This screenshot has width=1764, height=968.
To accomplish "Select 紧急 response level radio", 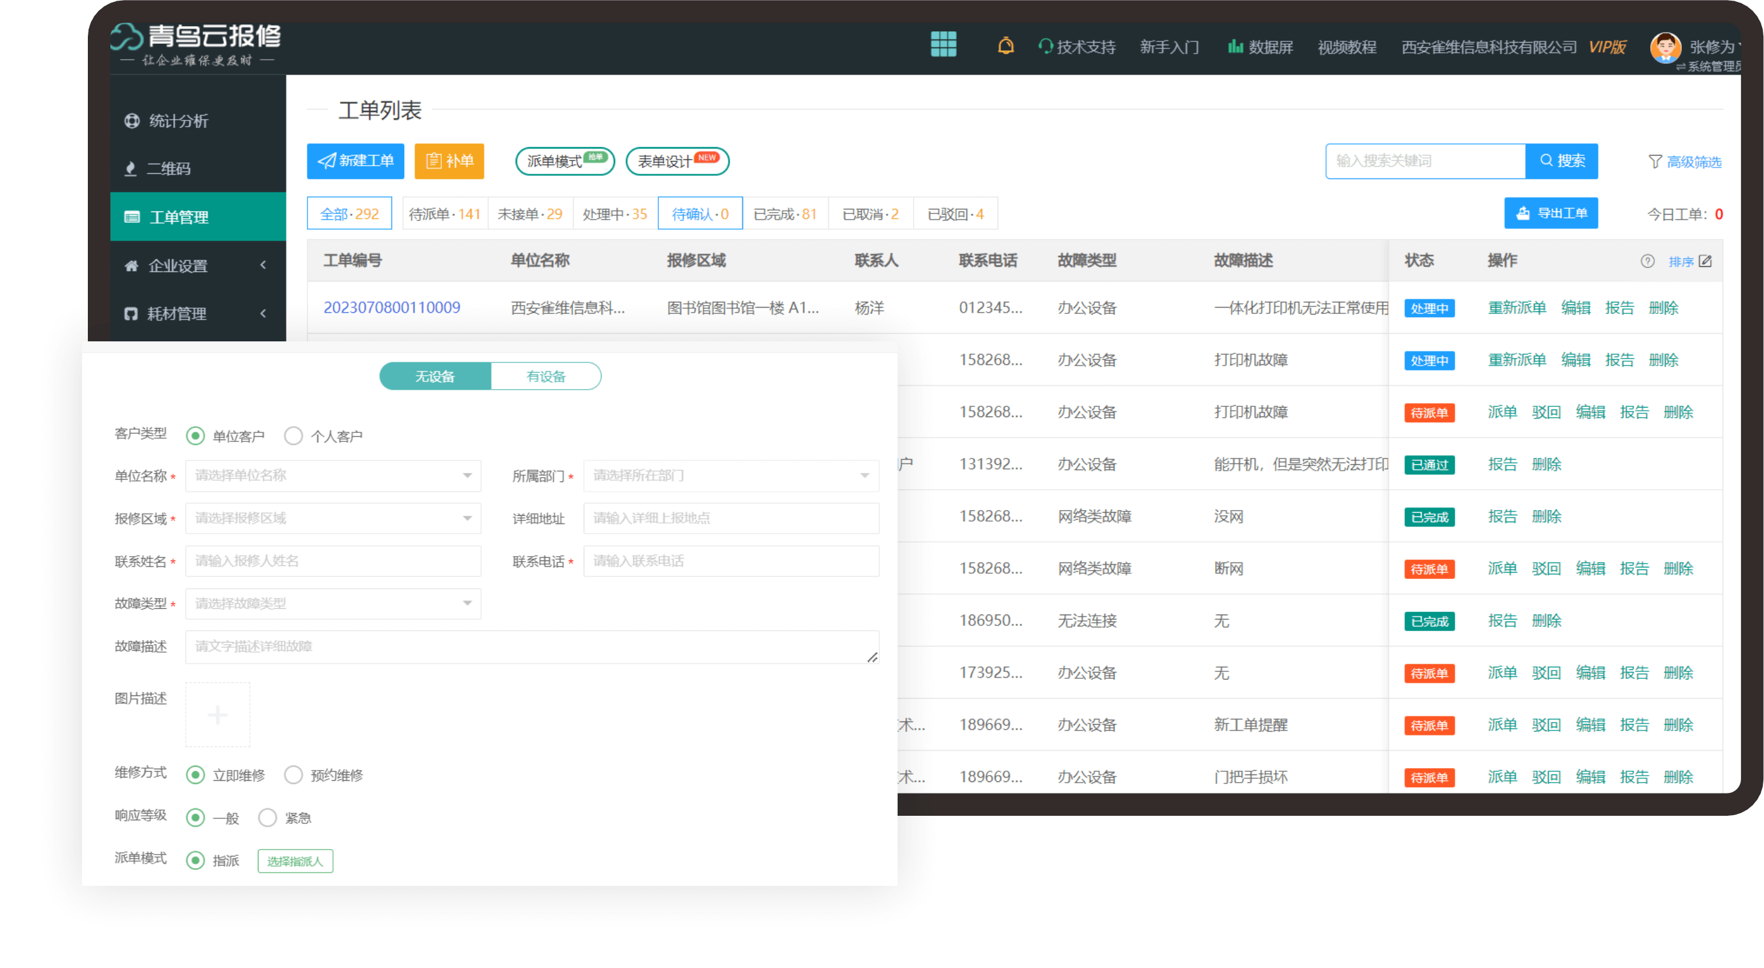I will click(268, 817).
